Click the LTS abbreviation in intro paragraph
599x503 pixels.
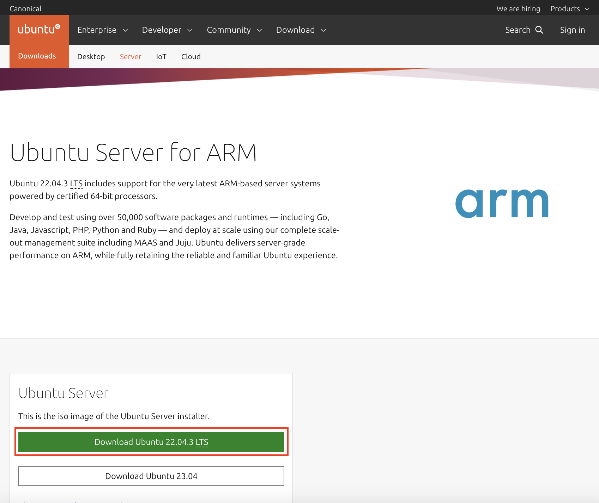pos(76,184)
